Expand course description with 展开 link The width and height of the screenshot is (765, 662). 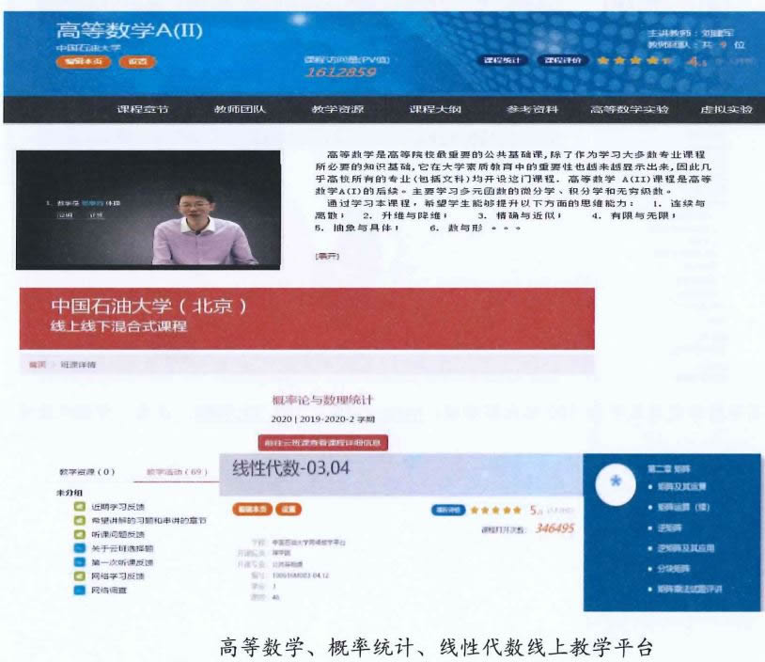pos(326,255)
